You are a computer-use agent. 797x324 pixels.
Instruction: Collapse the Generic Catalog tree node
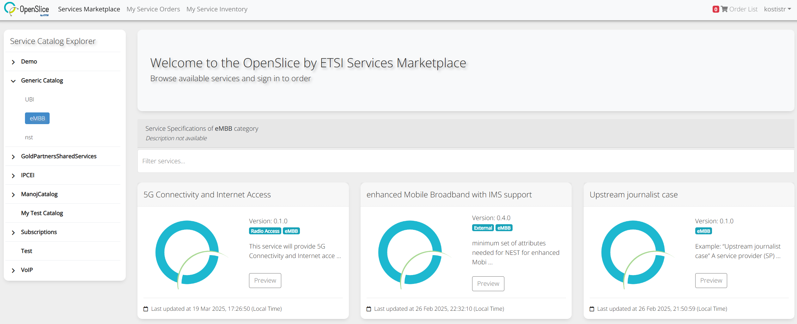coord(13,81)
